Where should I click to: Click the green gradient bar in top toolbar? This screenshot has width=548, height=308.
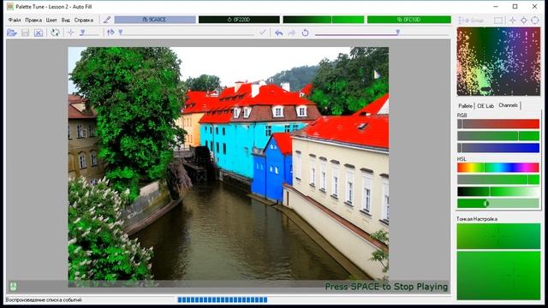(x=324, y=20)
